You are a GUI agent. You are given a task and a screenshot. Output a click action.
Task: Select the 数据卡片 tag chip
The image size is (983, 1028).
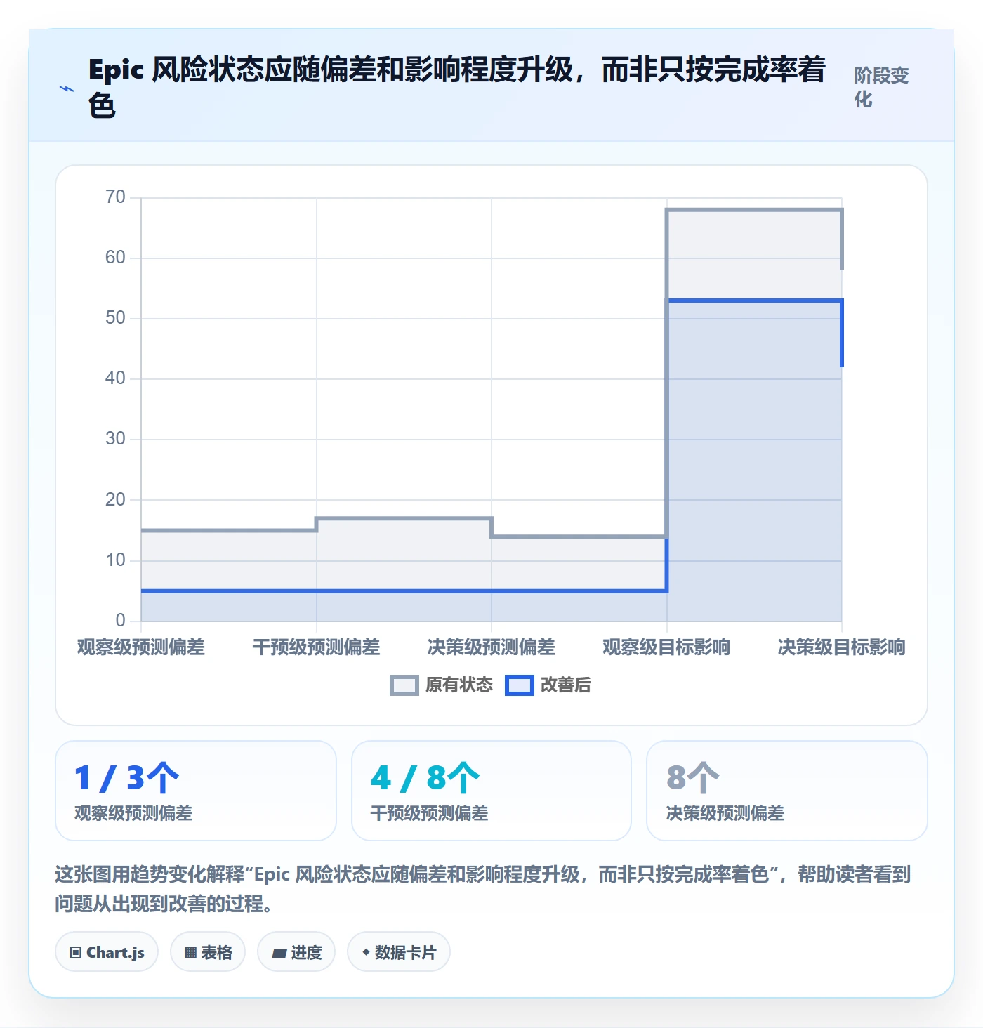[x=399, y=952]
